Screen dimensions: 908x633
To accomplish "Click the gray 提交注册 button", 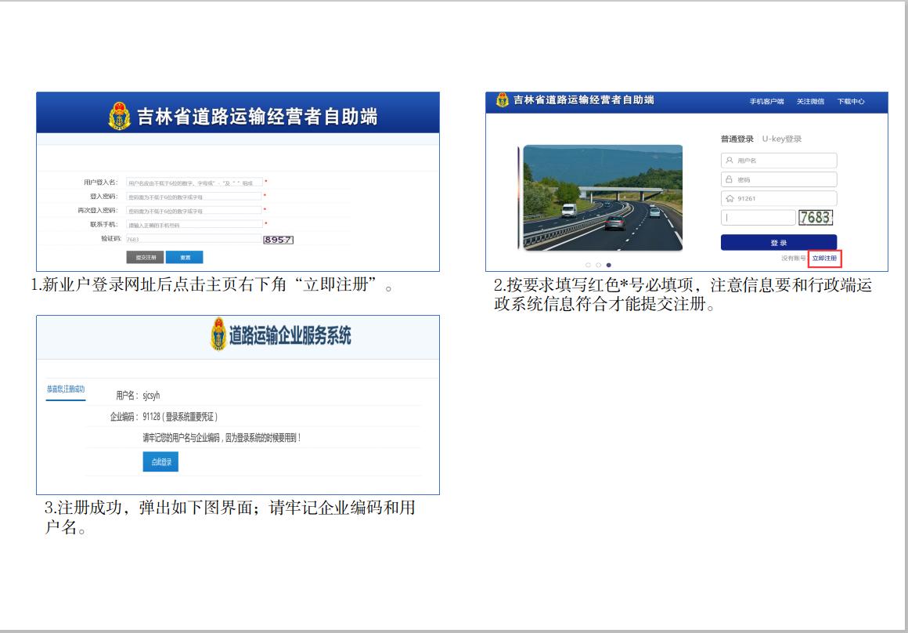I will coord(146,258).
